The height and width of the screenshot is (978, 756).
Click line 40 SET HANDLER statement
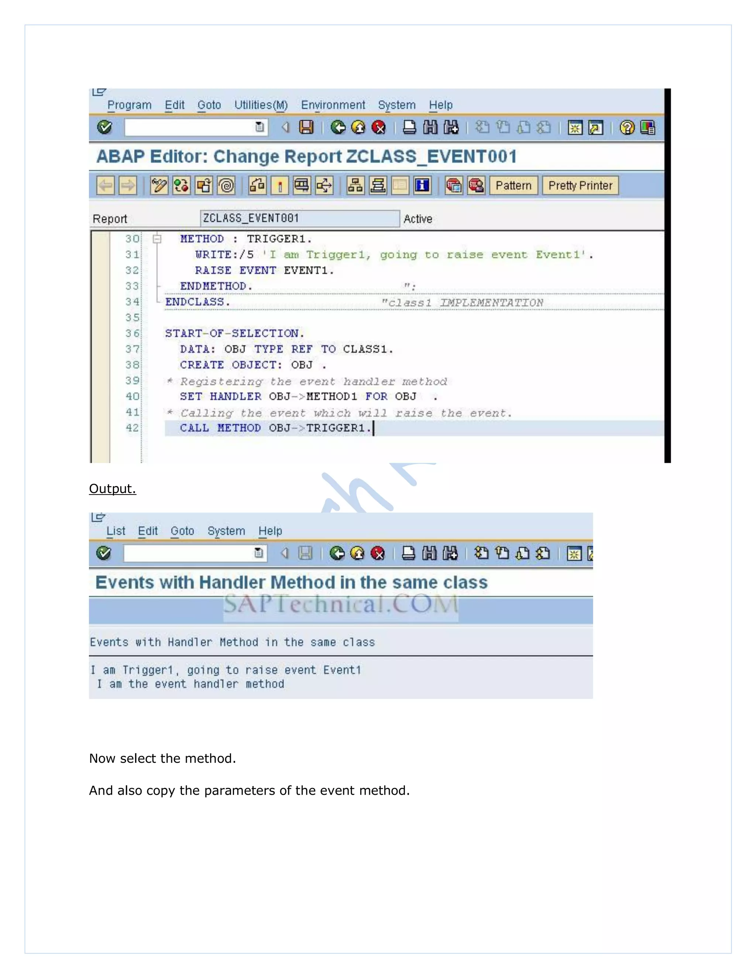[309, 397]
